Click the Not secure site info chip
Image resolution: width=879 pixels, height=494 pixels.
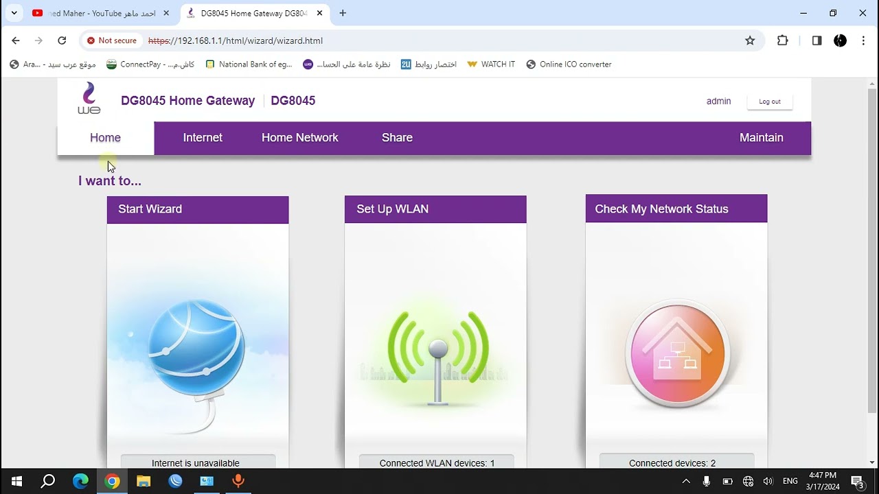click(x=111, y=40)
